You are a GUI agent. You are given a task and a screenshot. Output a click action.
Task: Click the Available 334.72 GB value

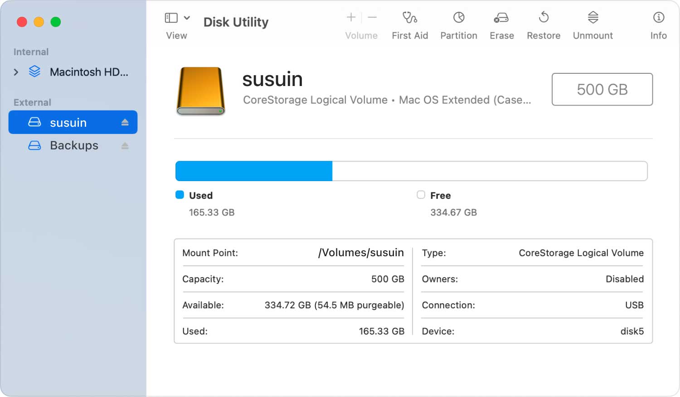click(334, 305)
